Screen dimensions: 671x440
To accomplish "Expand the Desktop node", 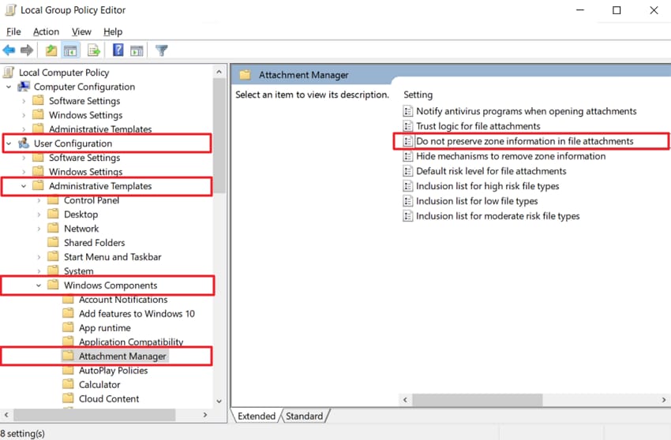I will (x=39, y=214).
